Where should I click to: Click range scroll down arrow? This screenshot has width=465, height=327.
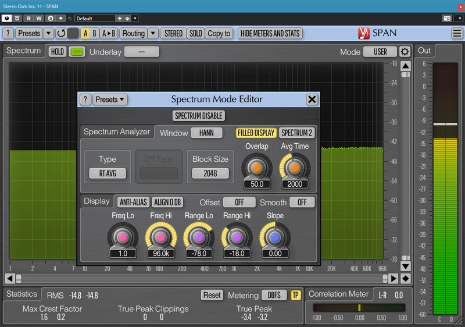coord(406,266)
